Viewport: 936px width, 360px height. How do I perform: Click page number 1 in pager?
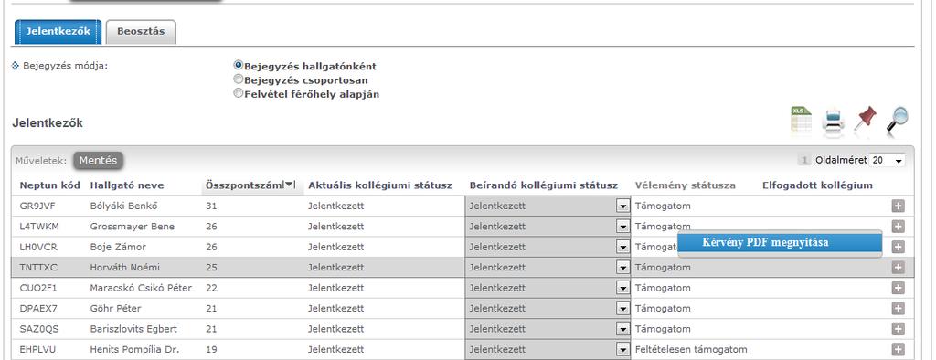pos(804,160)
